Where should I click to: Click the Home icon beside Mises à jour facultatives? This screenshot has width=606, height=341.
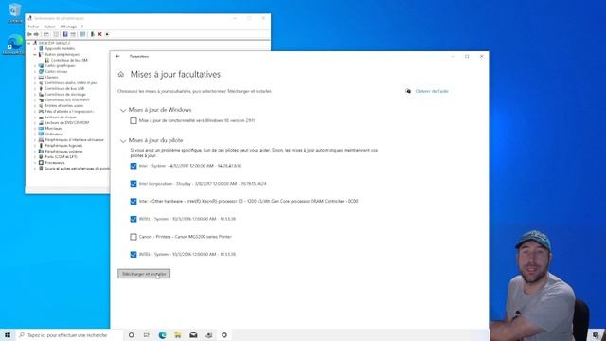[x=121, y=74]
